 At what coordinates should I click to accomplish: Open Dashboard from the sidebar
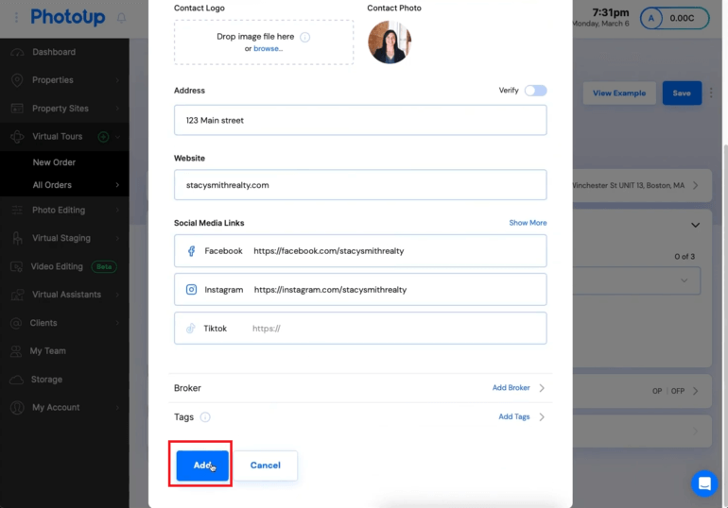(54, 52)
